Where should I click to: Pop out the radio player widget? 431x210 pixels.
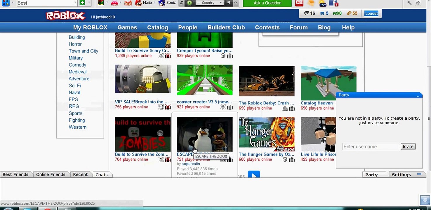(x=182, y=3)
